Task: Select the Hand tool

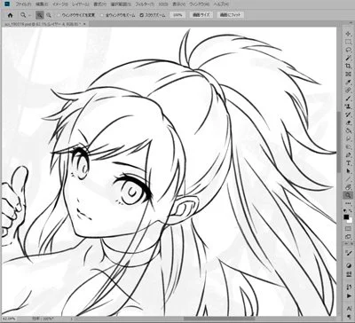Action: pyautogui.click(x=349, y=186)
